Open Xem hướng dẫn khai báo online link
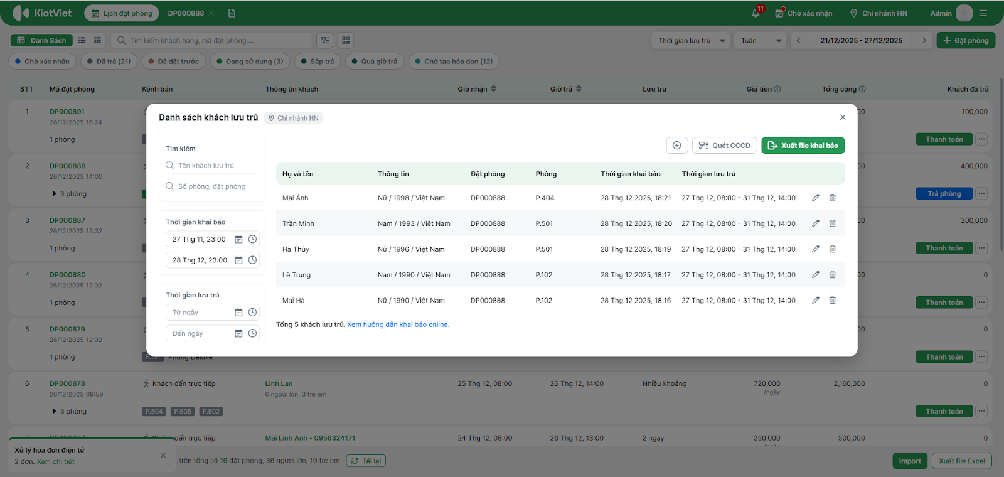The height and width of the screenshot is (477, 1004). pyautogui.click(x=398, y=325)
